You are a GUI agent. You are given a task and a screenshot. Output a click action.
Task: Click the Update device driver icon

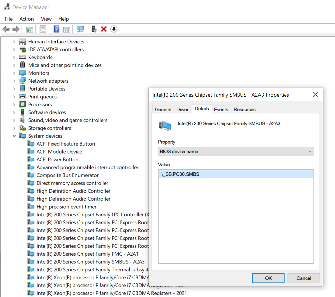point(94,29)
